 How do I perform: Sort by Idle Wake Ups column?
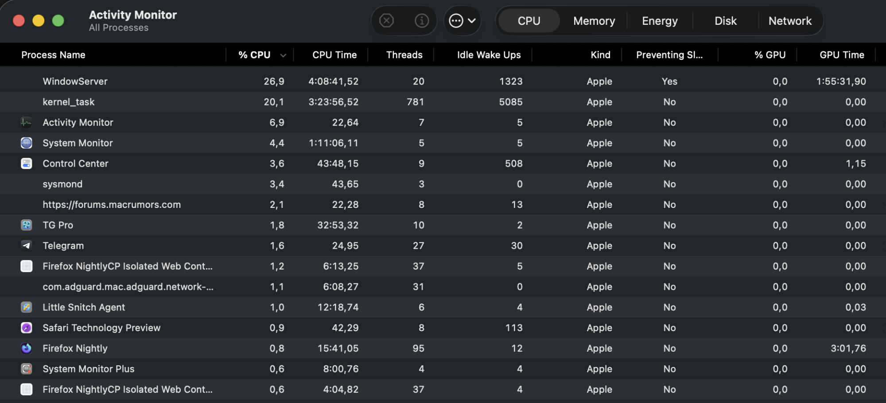[x=489, y=55]
